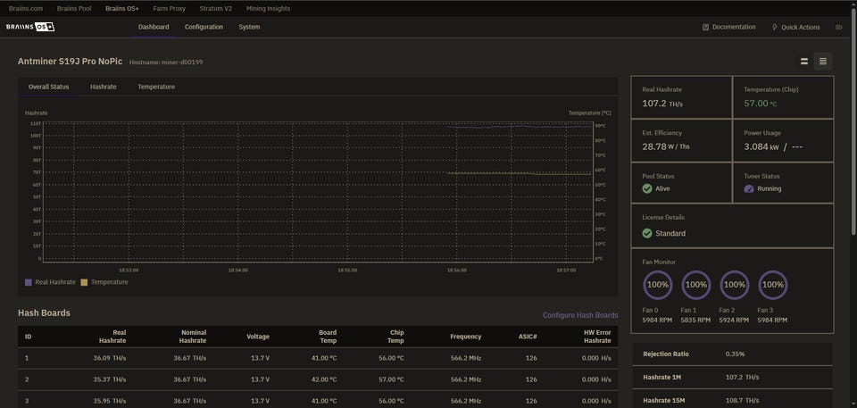Viewport: 857px width, 408px height.
Task: Toggle Real Hashrate series in chart legend
Action: [51, 282]
